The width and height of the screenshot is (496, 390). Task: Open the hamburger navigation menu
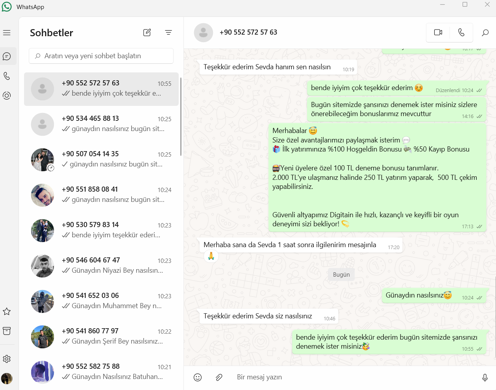click(x=7, y=33)
